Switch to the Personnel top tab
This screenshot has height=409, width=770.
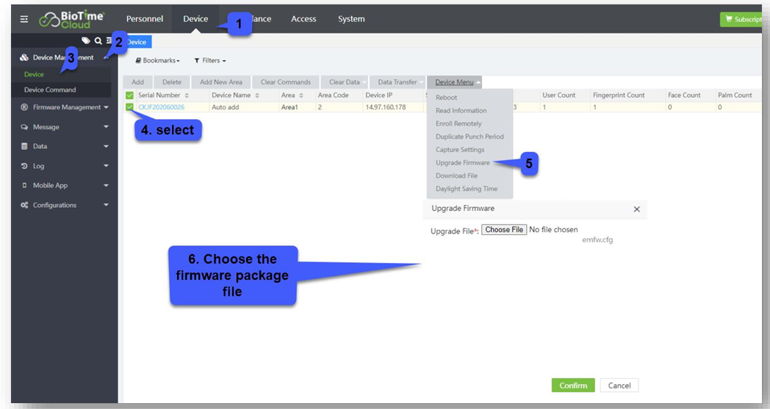[145, 19]
